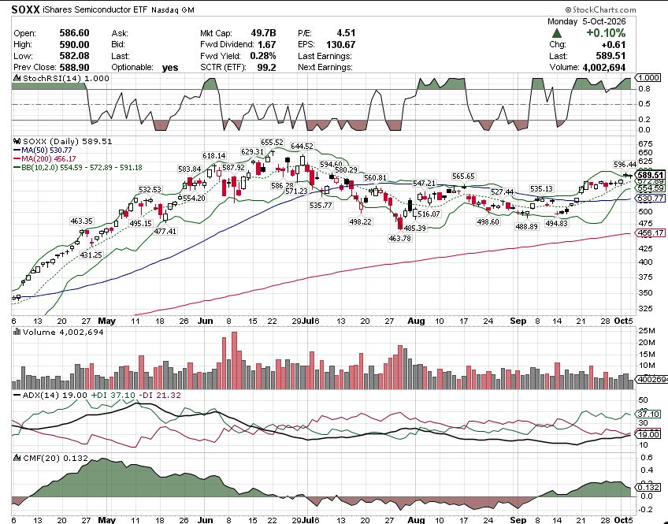668x524 pixels.
Task: Click the iShares Semiconductor ETF name
Action: click(95, 9)
